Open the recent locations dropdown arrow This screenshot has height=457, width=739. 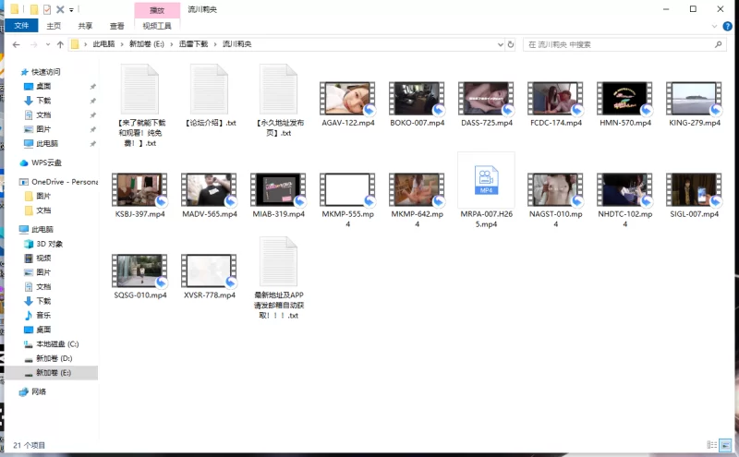click(x=48, y=44)
